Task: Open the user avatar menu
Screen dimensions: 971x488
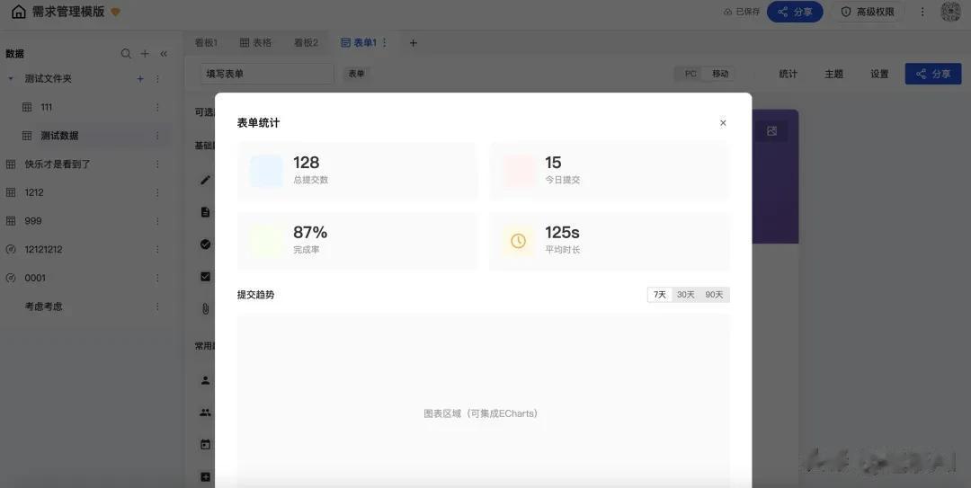Action: click(950, 12)
